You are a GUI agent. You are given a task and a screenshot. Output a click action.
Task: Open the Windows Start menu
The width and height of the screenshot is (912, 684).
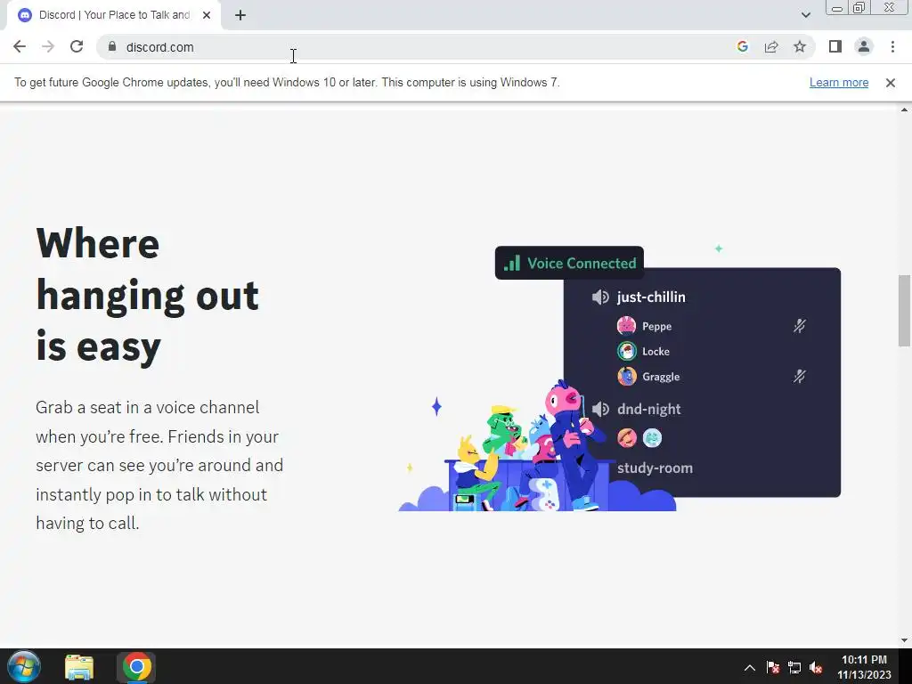point(24,666)
